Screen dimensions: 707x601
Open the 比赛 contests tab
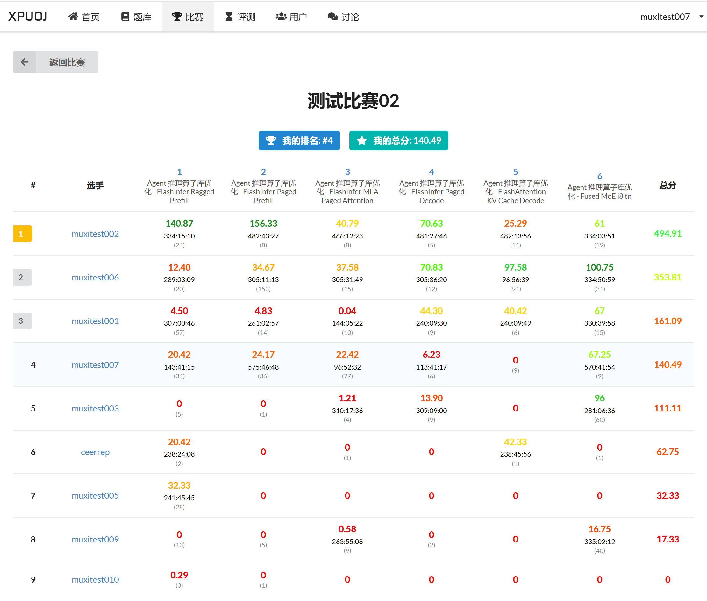coord(187,16)
